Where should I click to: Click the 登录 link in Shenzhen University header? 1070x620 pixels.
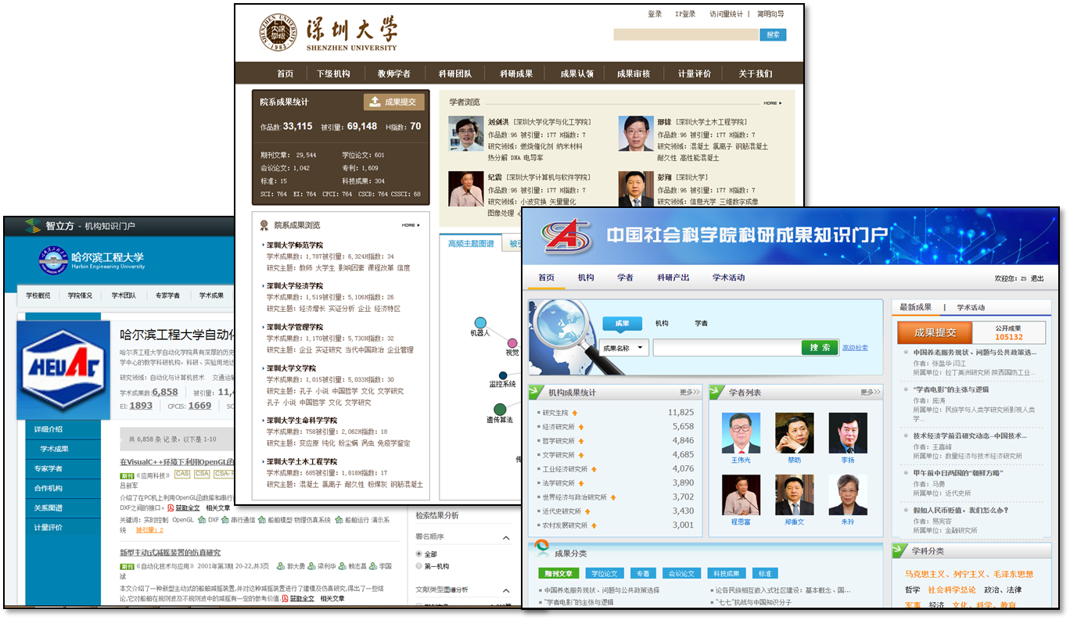tap(655, 14)
